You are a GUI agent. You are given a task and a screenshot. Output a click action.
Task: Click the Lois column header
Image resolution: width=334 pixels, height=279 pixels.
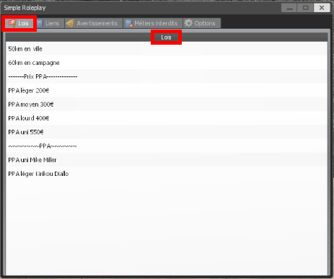167,37
